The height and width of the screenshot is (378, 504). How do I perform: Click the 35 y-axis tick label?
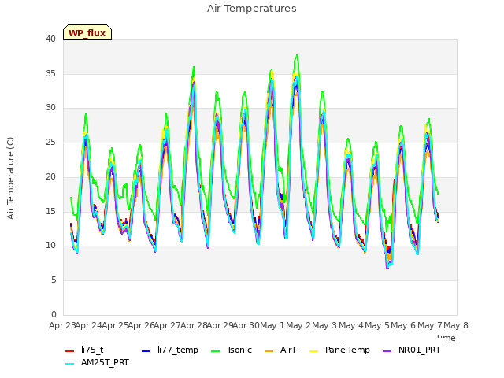(50, 73)
